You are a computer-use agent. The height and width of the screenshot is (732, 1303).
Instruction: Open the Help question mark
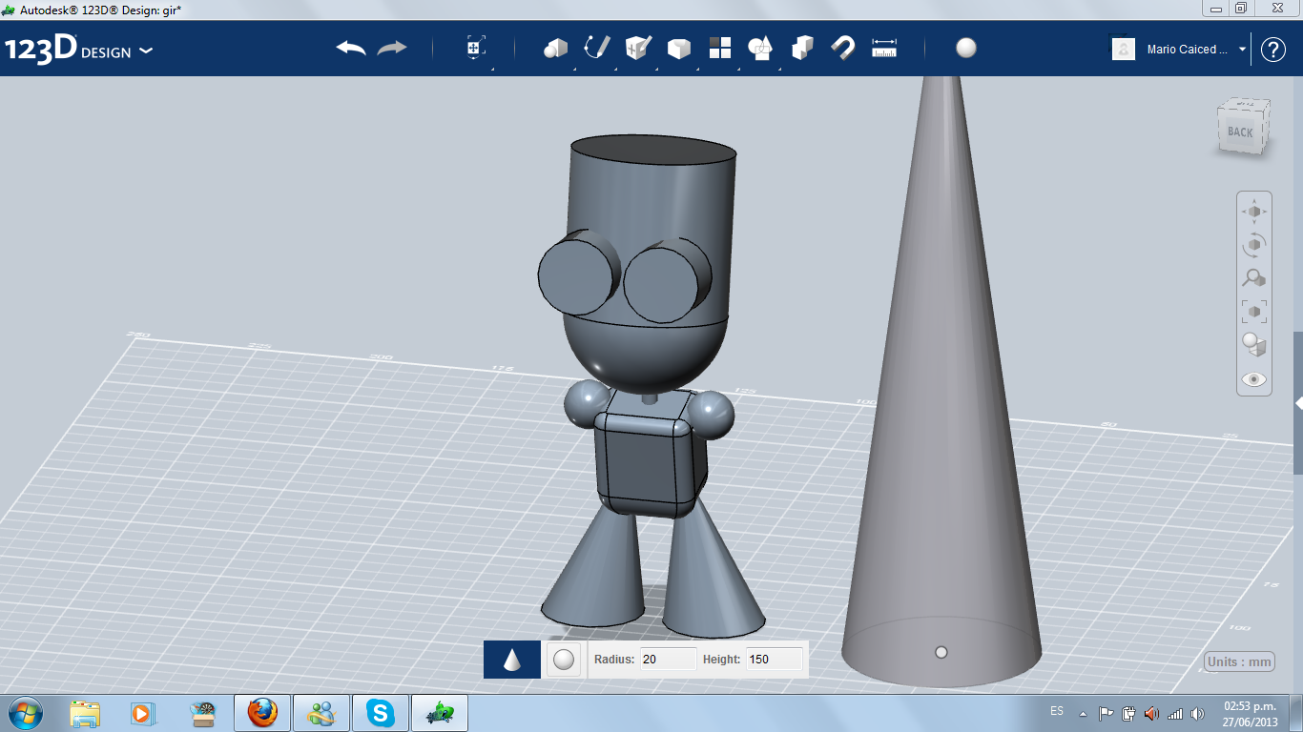click(x=1273, y=50)
